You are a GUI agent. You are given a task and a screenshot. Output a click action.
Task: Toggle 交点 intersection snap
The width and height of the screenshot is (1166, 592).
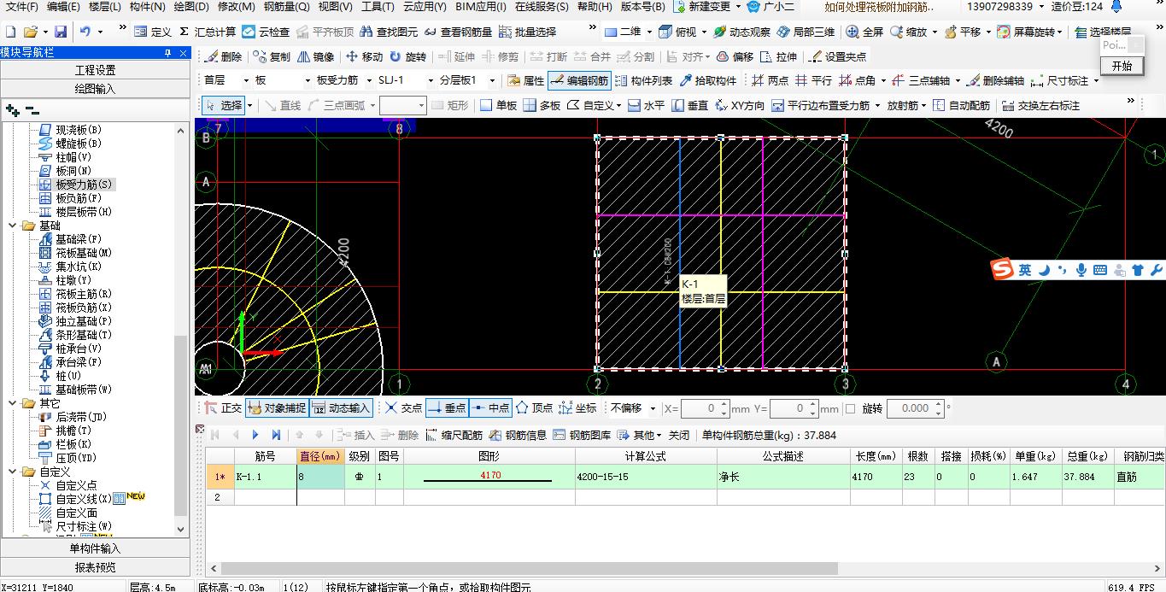[403, 408]
